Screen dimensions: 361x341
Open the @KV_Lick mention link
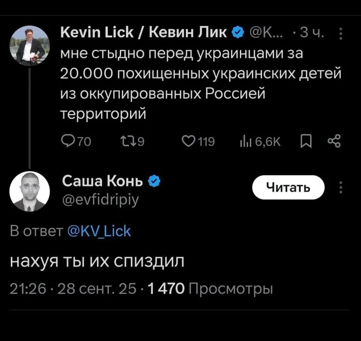click(x=100, y=231)
